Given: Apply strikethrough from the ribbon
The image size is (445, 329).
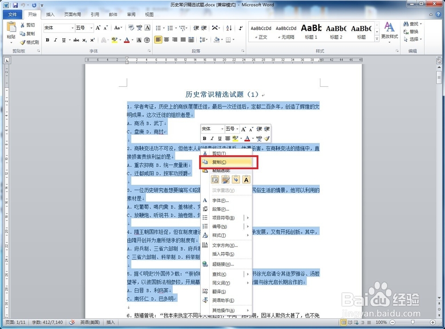Looking at the screenshot, I should tap(77, 40).
